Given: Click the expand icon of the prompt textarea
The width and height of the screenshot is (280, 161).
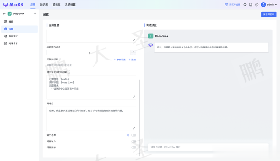Looking at the screenshot, I should click(134, 97).
